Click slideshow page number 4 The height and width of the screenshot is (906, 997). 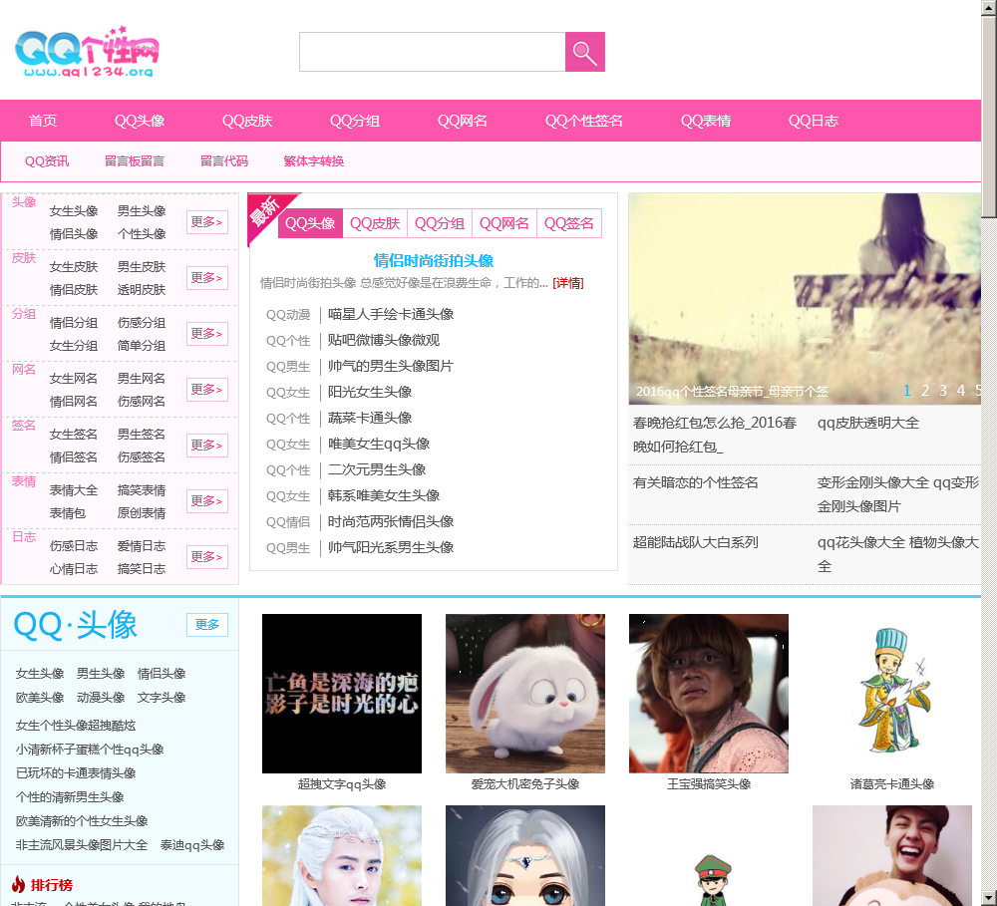click(x=961, y=391)
